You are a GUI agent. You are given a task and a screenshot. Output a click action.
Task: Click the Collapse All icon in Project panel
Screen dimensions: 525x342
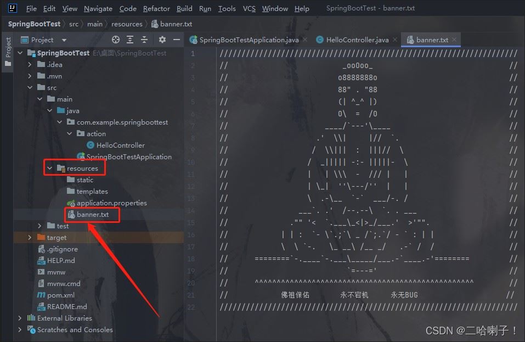(x=144, y=40)
